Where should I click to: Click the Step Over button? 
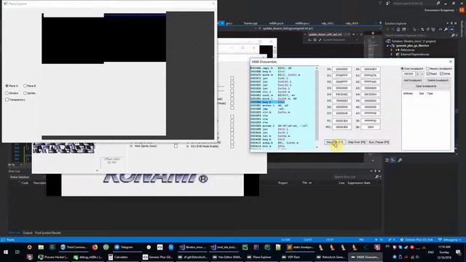coord(357,143)
